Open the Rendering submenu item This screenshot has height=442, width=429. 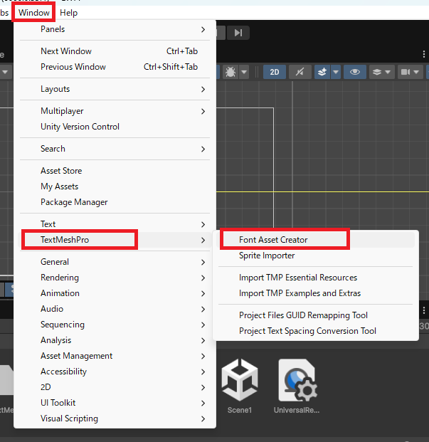[x=115, y=278]
